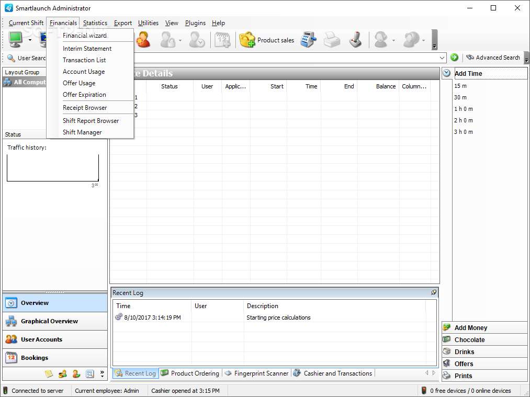Open the user search combo box dropdown arrow
The width and height of the screenshot is (530, 397).
click(442, 58)
